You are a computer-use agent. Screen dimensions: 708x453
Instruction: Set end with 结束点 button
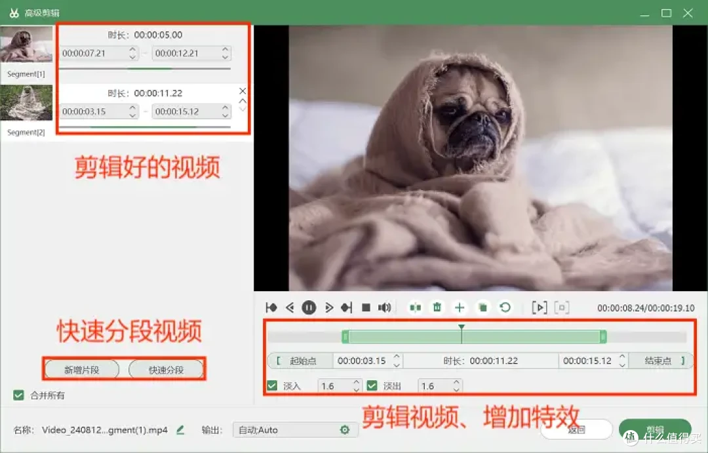click(661, 361)
